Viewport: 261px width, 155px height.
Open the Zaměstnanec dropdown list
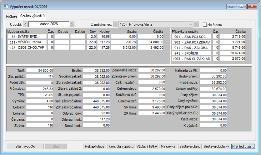191,24
